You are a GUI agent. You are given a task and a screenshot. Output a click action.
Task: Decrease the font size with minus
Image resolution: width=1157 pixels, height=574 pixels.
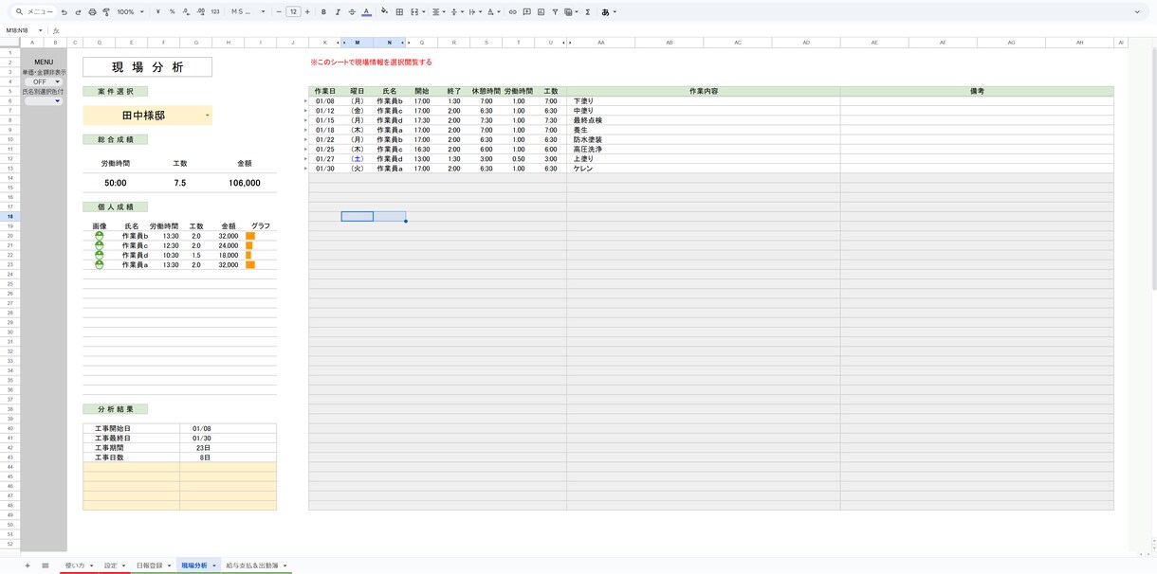click(278, 12)
